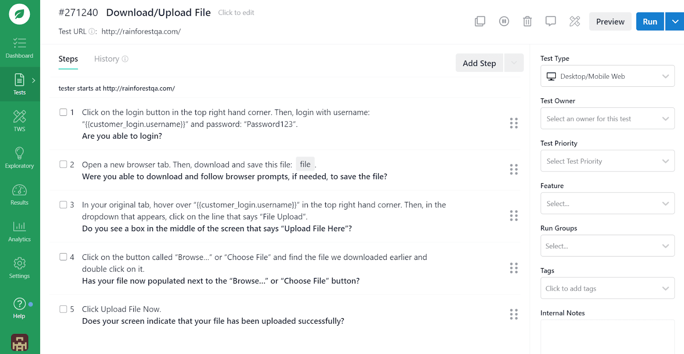
Task: Select the step 3 checkbox
Action: 63,205
